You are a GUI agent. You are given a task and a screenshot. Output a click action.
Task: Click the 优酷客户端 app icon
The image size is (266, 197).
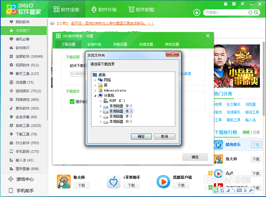click(x=163, y=182)
